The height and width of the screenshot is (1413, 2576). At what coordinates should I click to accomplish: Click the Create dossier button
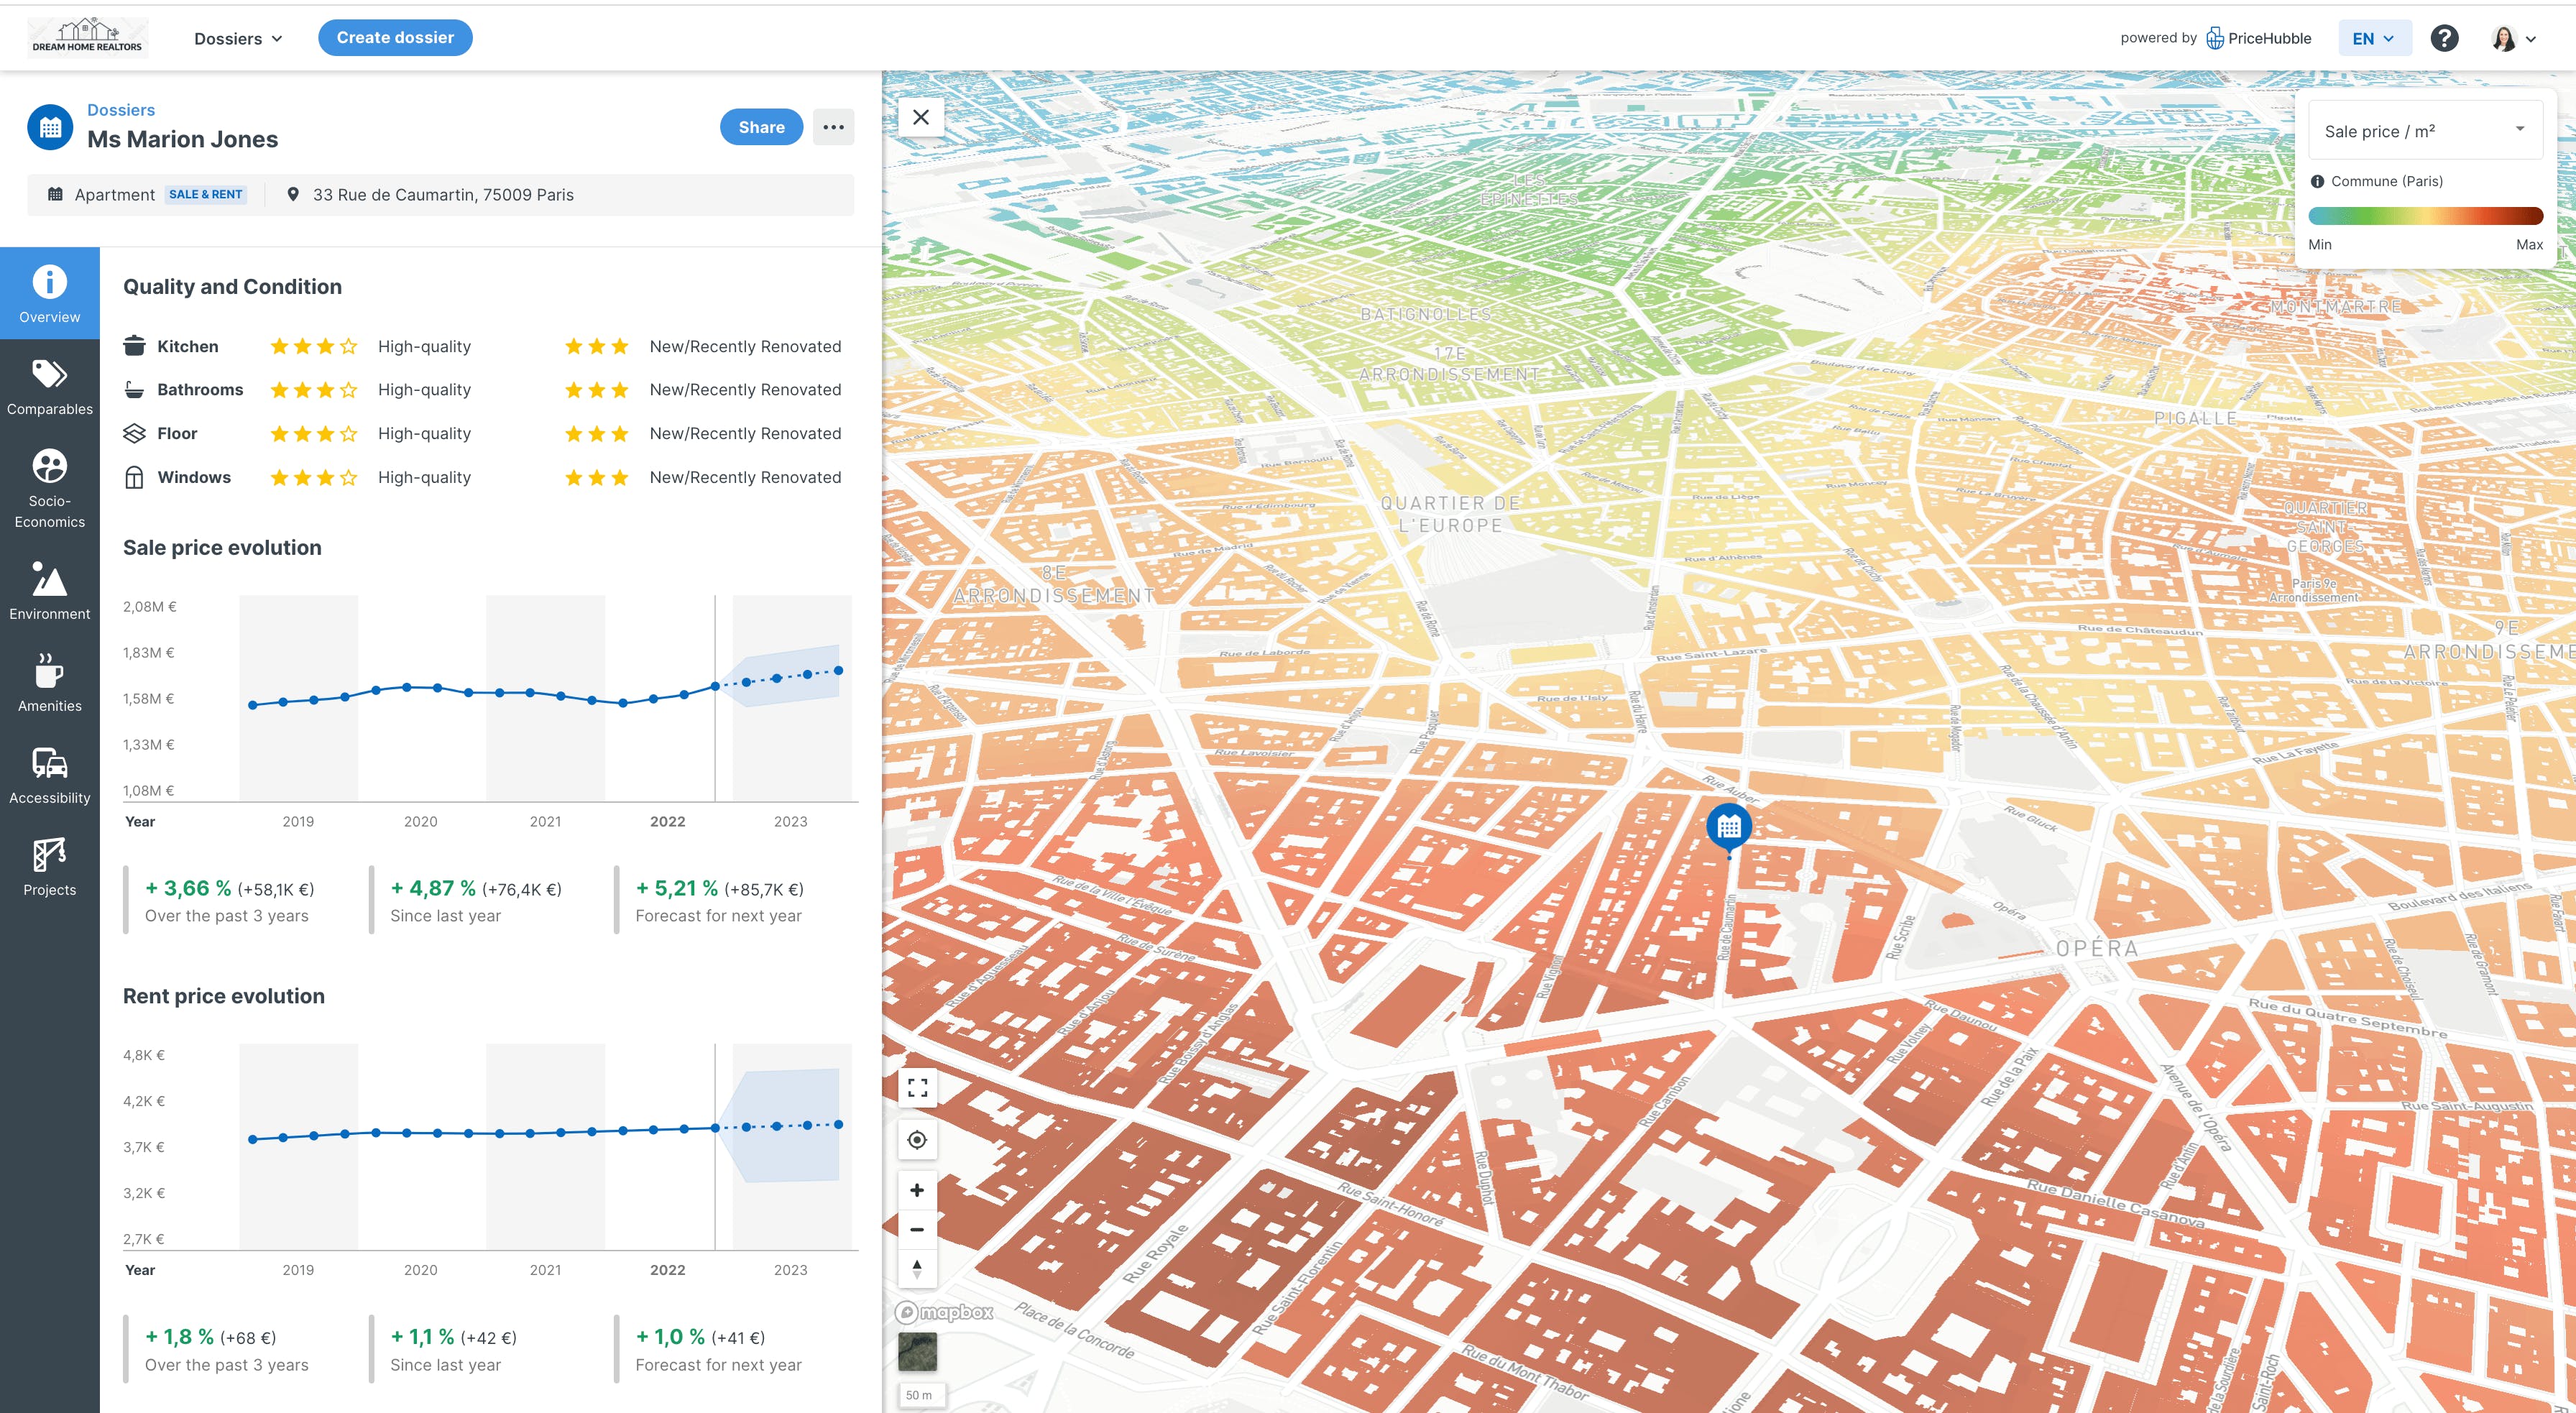395,38
